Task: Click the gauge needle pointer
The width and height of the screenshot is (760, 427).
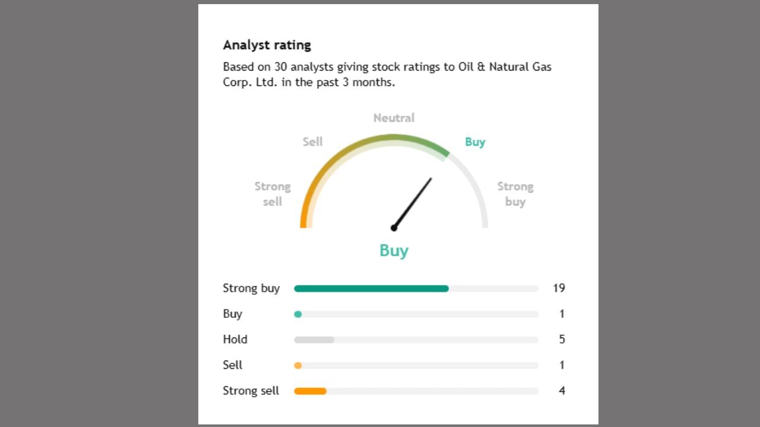Action: coord(413,202)
